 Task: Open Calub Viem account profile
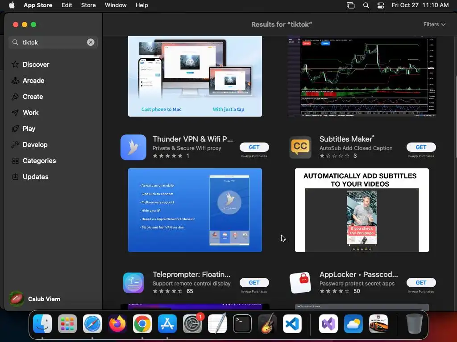[34, 299]
